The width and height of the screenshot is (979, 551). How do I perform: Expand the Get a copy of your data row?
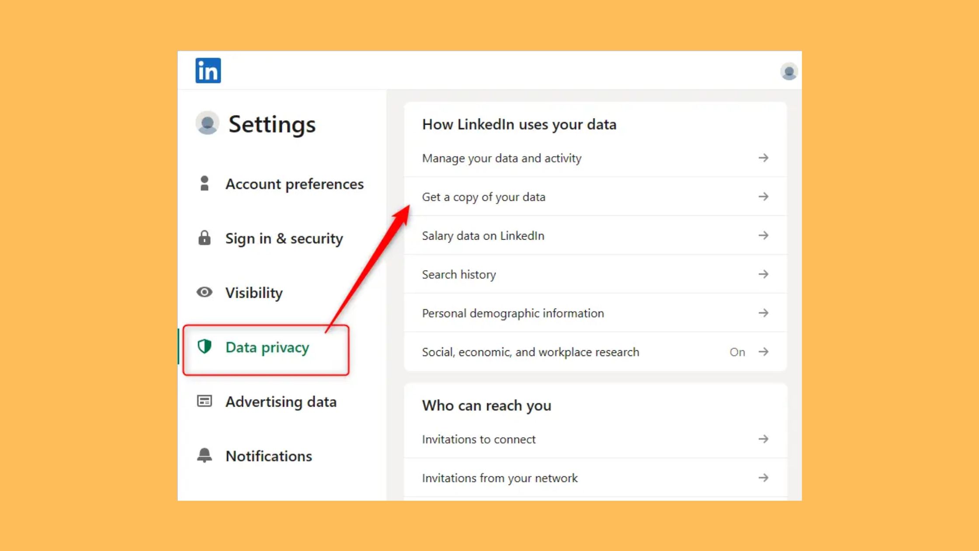click(x=764, y=197)
